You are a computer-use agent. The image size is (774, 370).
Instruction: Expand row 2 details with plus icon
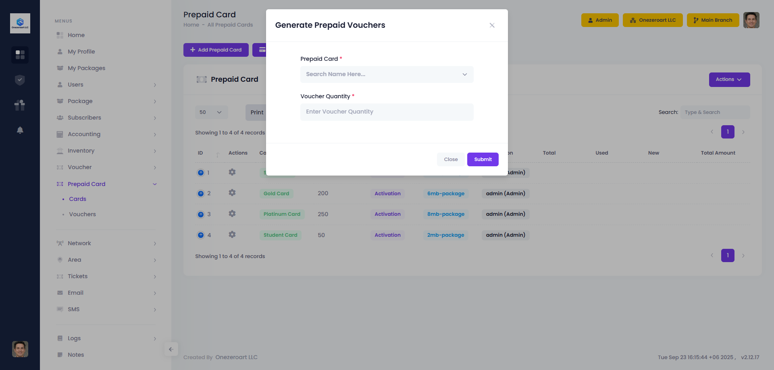(x=201, y=193)
